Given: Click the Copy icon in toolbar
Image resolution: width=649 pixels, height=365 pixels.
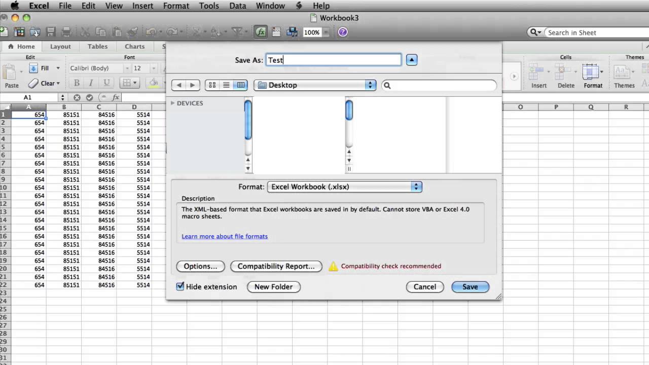Looking at the screenshot, I should (101, 32).
